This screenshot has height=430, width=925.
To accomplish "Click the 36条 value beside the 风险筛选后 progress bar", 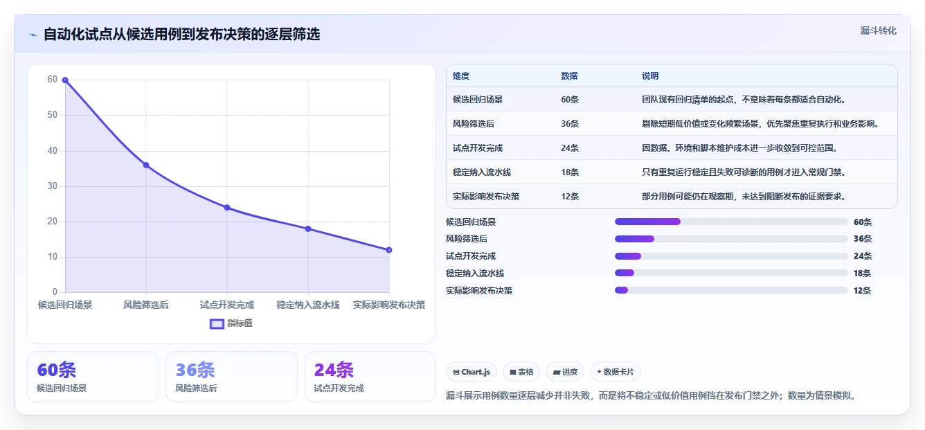I will pyautogui.click(x=863, y=239).
